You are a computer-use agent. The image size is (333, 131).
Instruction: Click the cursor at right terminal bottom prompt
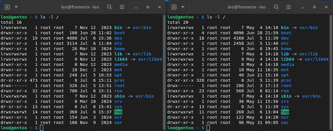pyautogui.click(x=208, y=128)
